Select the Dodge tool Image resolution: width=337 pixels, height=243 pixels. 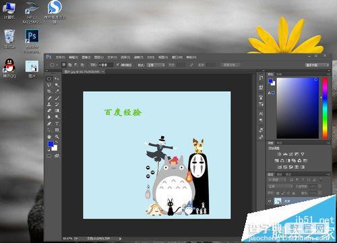(x=57, y=117)
